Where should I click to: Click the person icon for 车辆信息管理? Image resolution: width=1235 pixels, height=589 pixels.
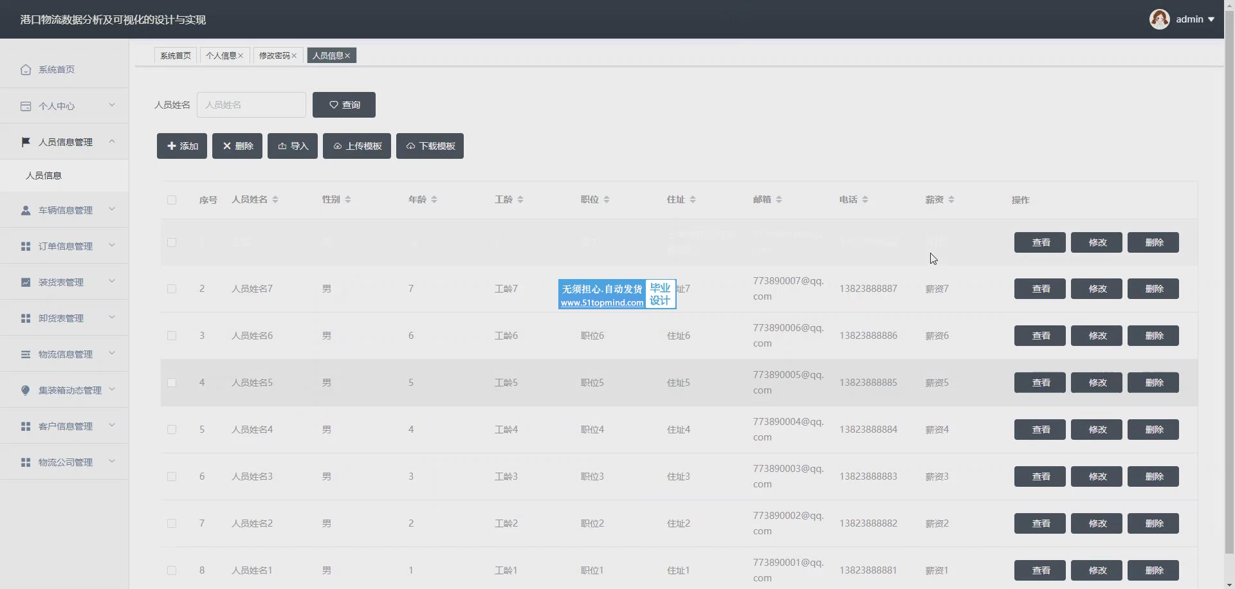point(26,210)
